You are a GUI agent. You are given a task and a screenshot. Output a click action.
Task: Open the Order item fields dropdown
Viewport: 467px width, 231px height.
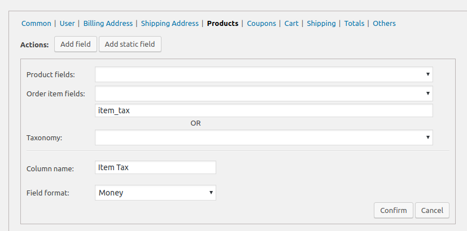pos(264,94)
